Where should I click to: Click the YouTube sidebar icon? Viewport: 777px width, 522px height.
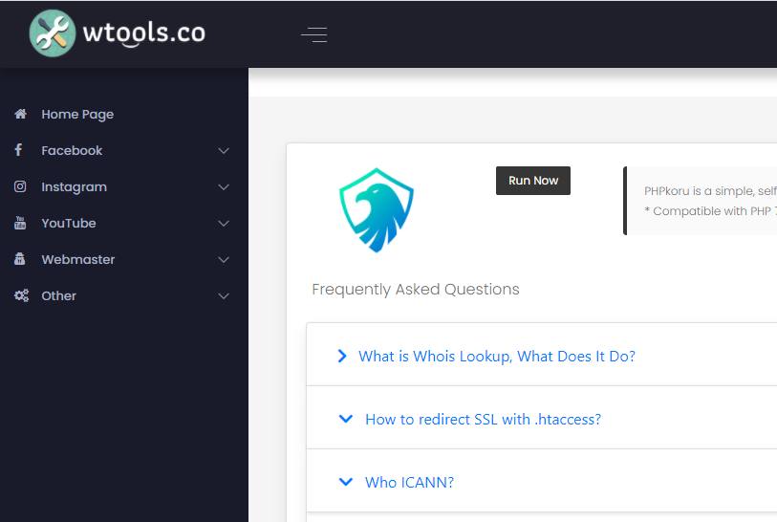click(x=20, y=223)
